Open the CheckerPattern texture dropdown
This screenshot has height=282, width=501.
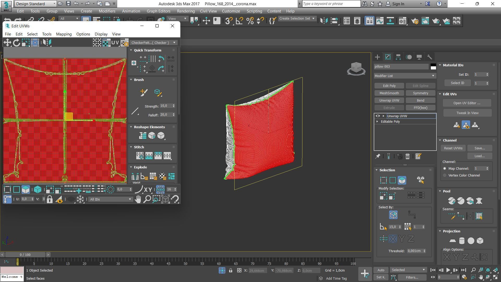point(153,43)
